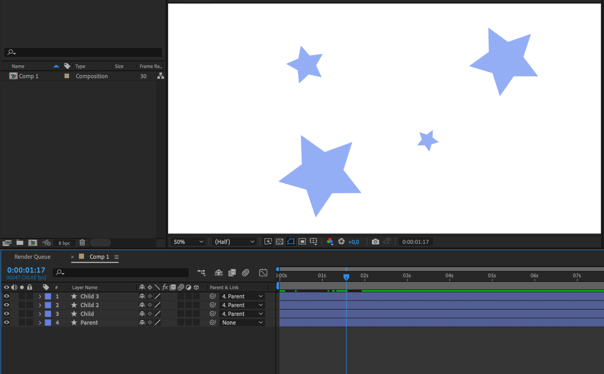Click the reset exposure icon
Screen dimensions: 604x374
pos(341,242)
